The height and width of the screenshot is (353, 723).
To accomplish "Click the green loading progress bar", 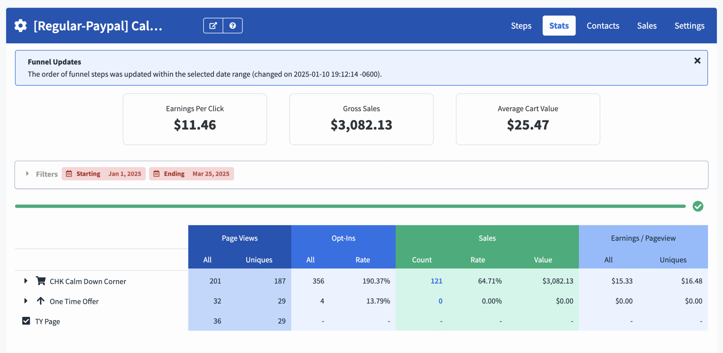I will (x=350, y=206).
